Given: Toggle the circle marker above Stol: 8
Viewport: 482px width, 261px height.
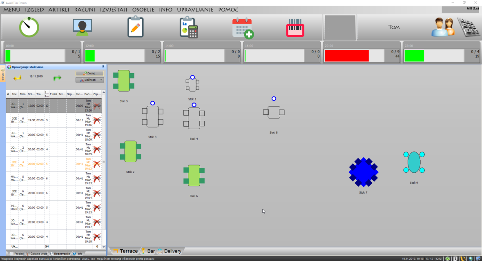Looking at the screenshot, I should (x=274, y=98).
